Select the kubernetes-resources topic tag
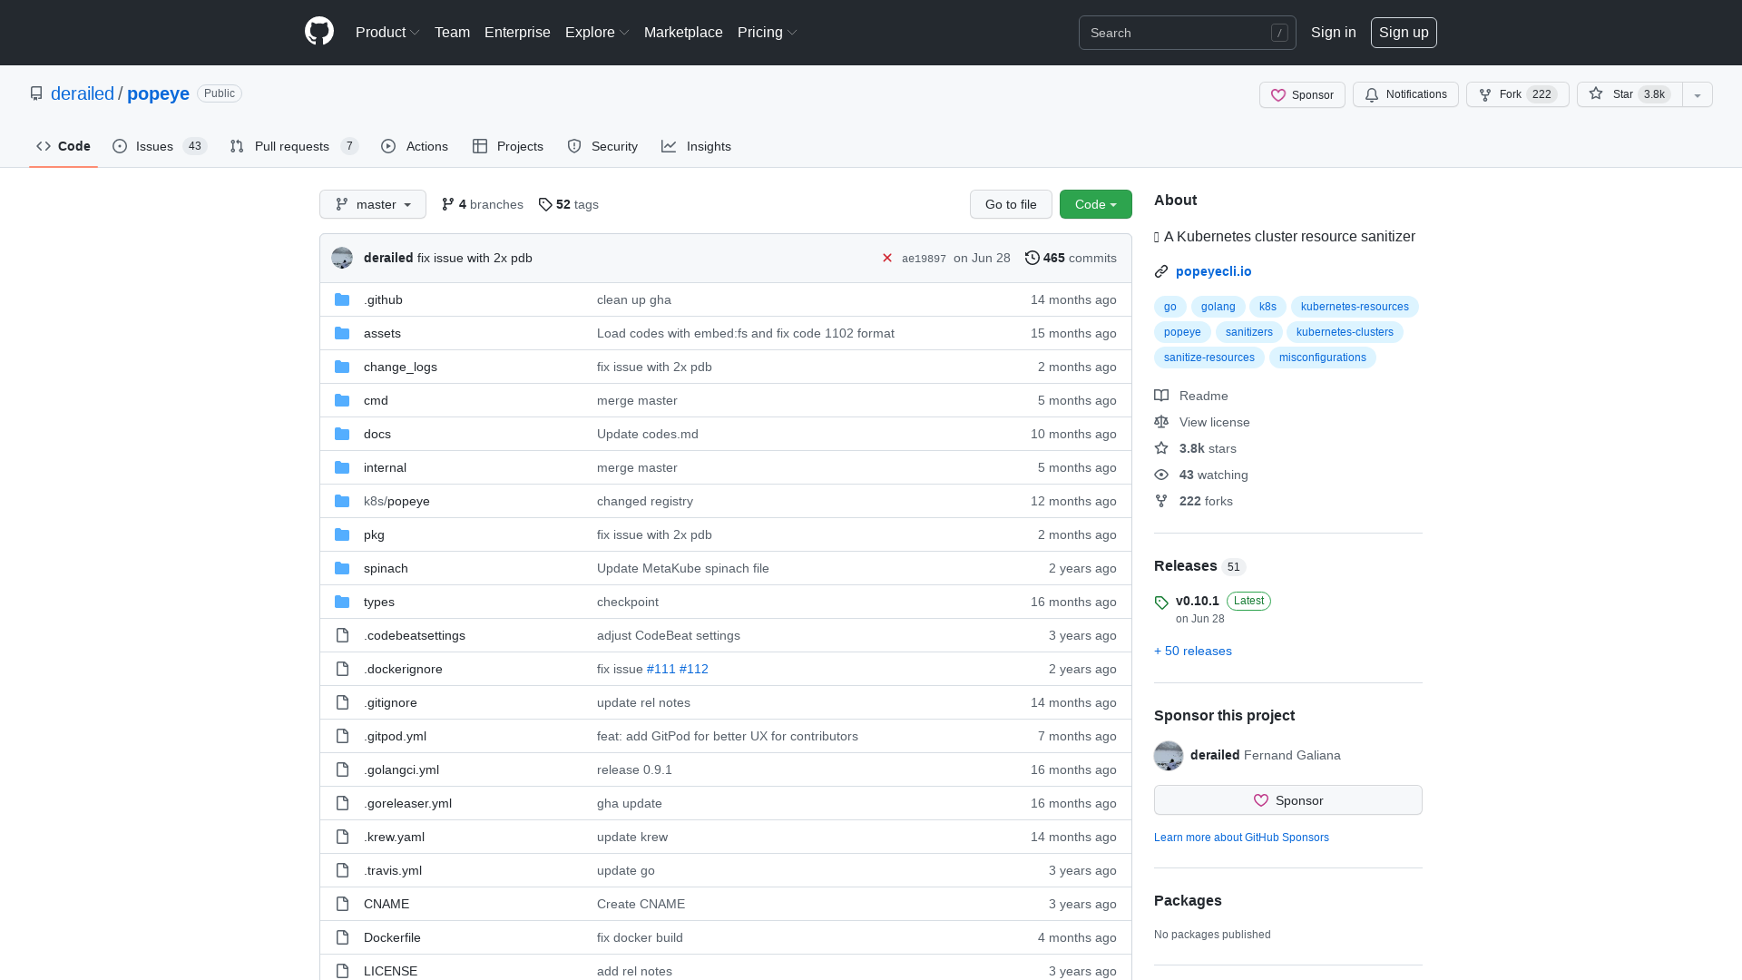Viewport: 1742px width, 980px height. (x=1354, y=307)
